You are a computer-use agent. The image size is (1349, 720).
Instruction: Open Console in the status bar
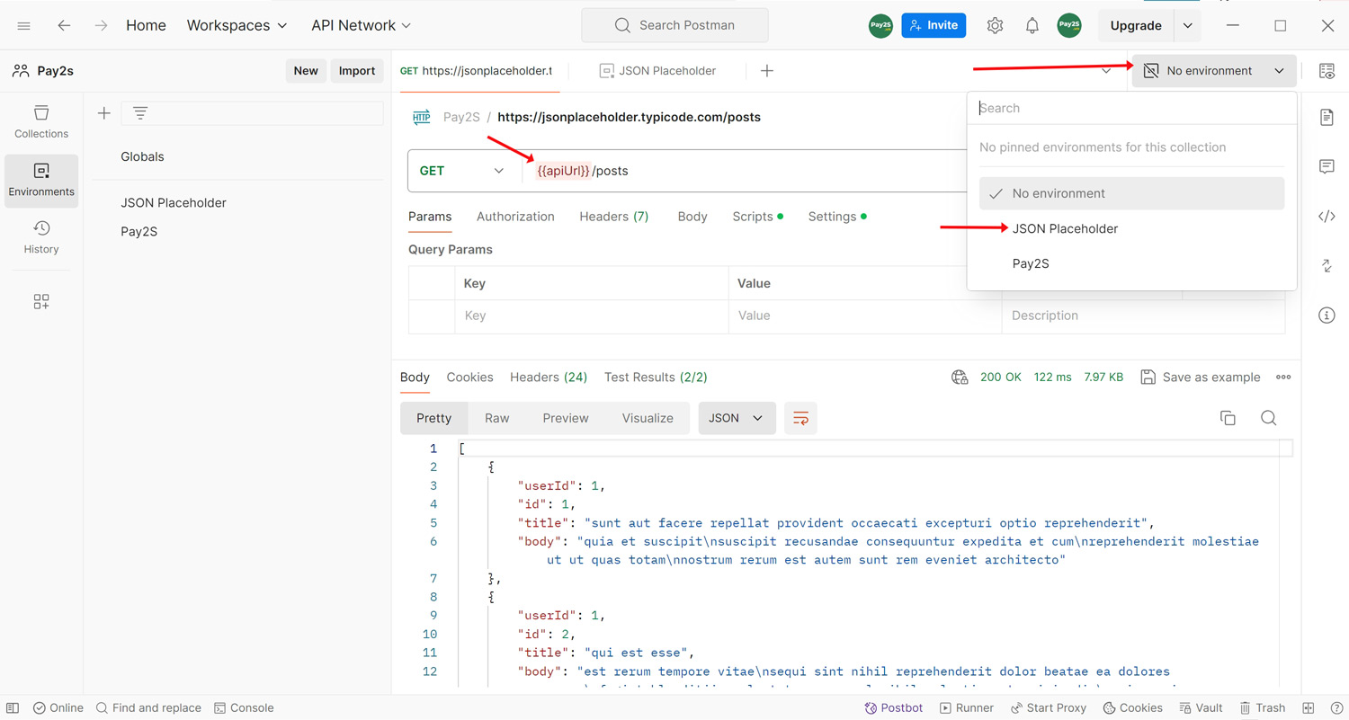tap(244, 708)
